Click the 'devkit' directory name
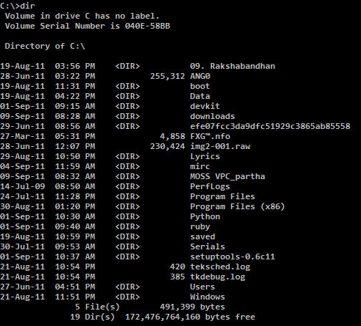361x326 pixels. (205, 106)
